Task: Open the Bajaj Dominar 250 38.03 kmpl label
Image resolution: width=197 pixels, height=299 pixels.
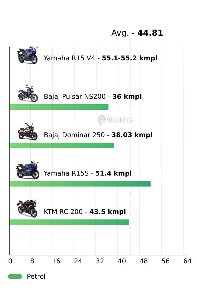Action: [x=98, y=135]
